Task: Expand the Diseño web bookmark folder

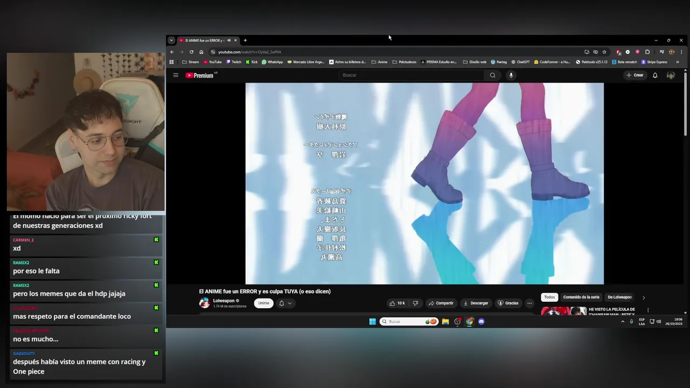Action: pos(474,62)
